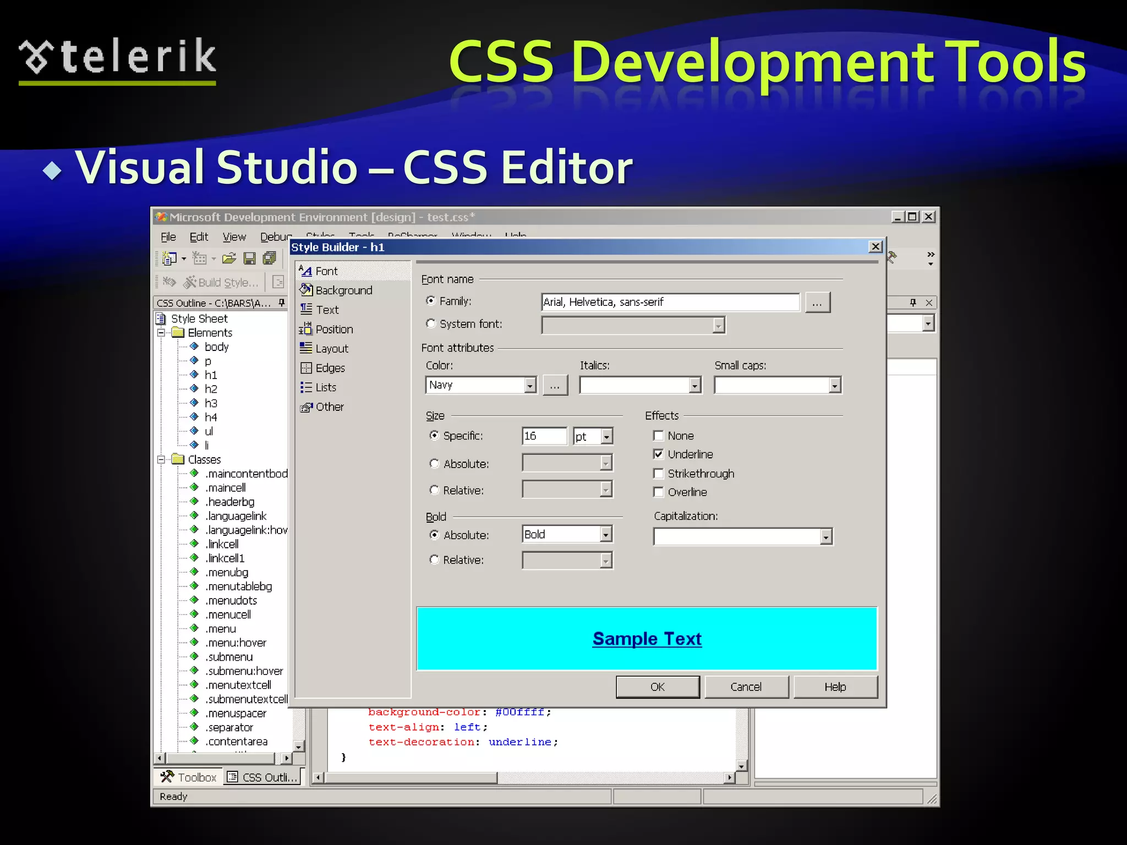1127x845 pixels.
Task: Expand the Italics dropdown list
Action: [x=694, y=386]
